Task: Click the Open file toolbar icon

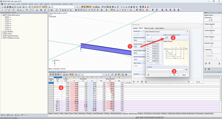Action: [5, 7]
